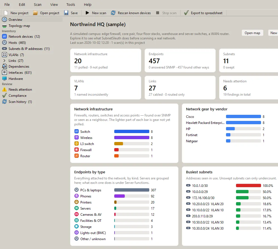Click the New project page icon

tap(6, 13)
